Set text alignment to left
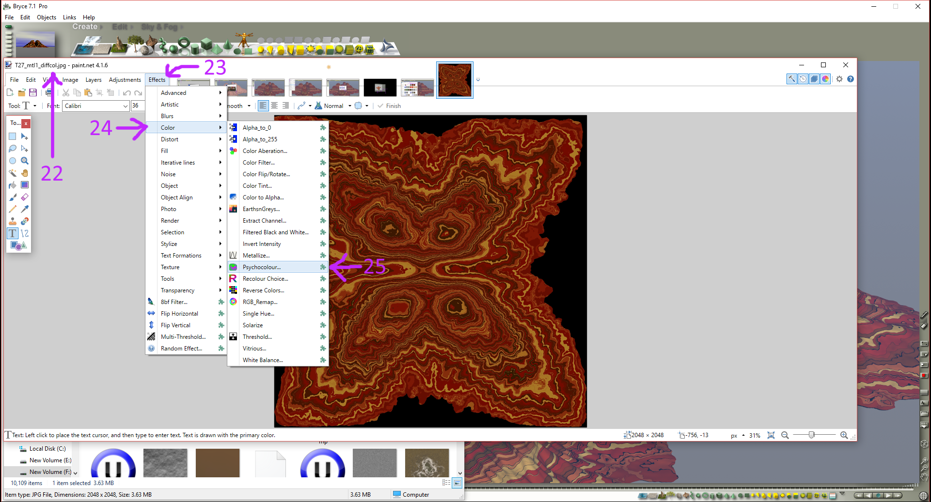 [x=263, y=106]
